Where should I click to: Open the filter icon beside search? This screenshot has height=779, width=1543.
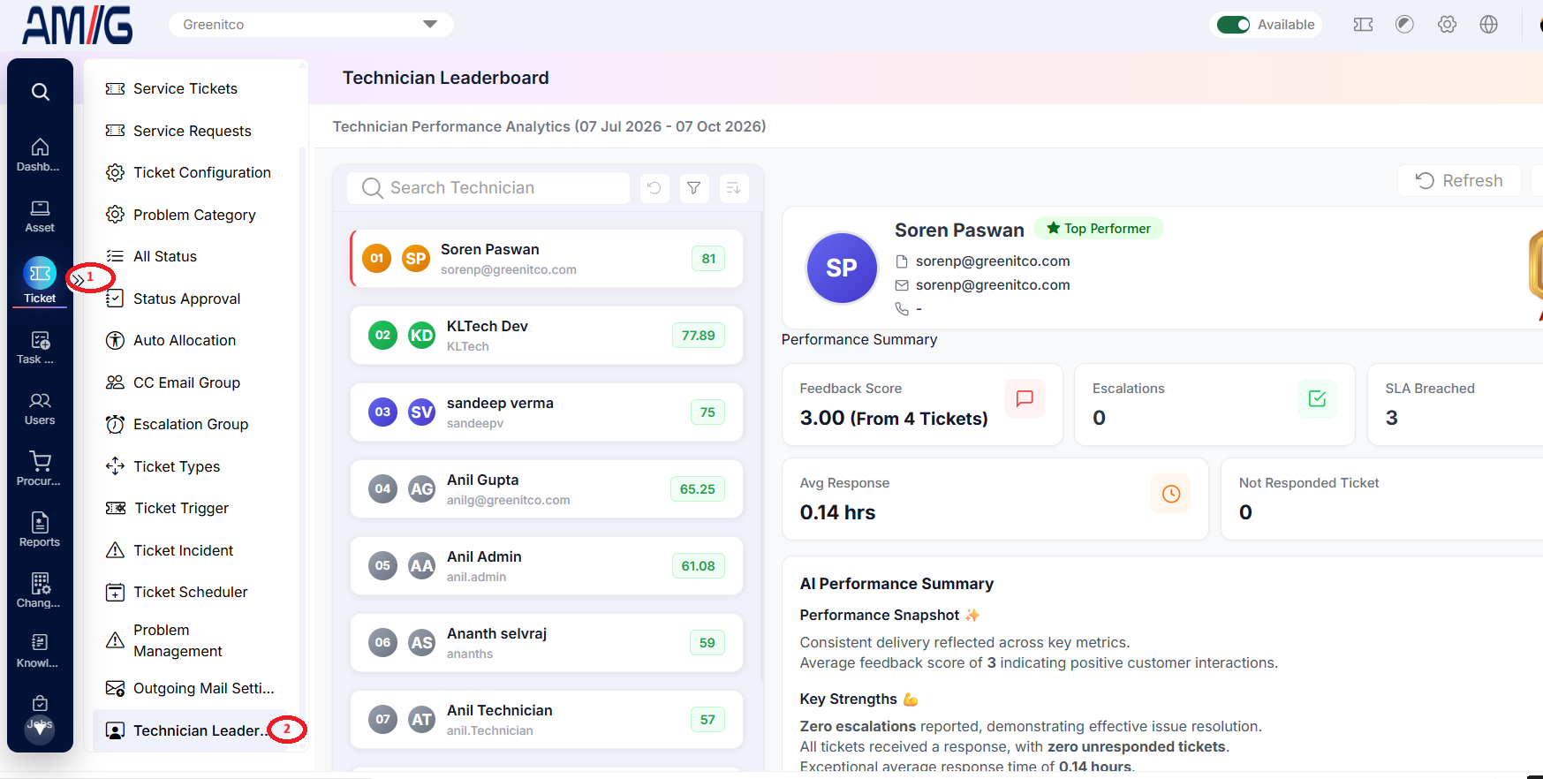[x=694, y=188]
